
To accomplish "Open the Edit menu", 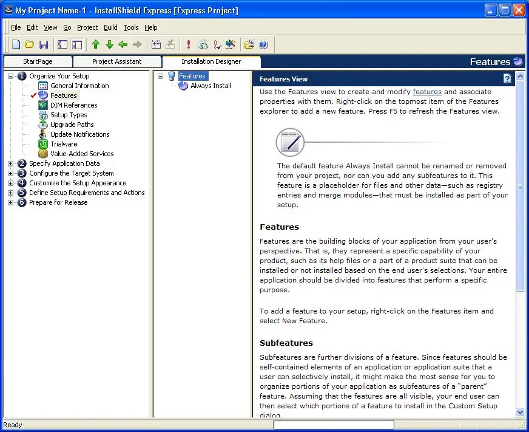I will pyautogui.click(x=32, y=27).
